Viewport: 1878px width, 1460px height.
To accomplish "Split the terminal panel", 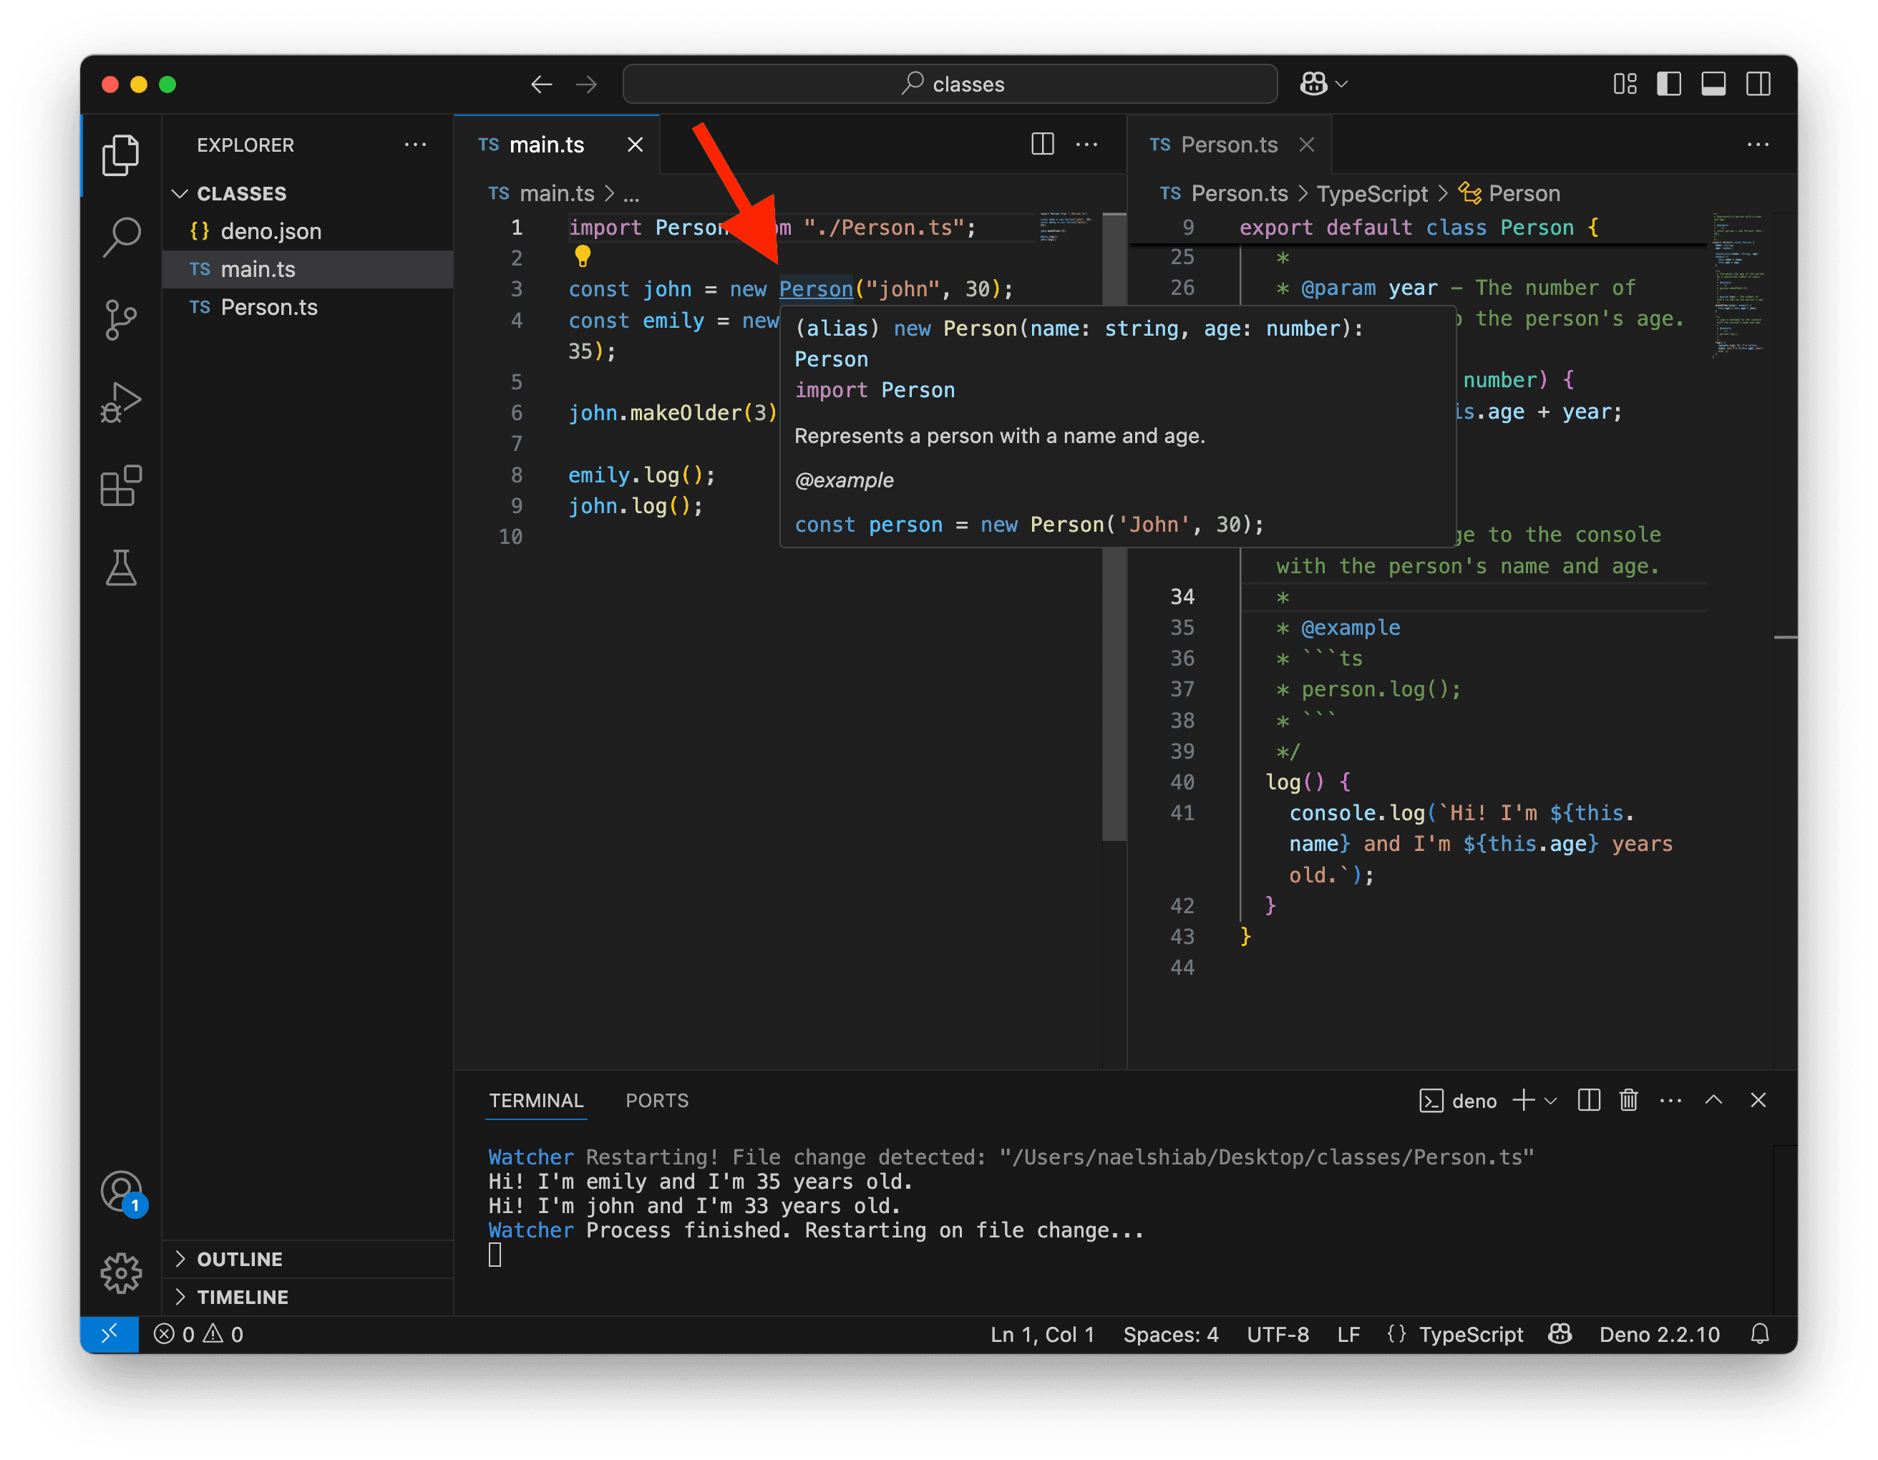I will (1588, 1101).
